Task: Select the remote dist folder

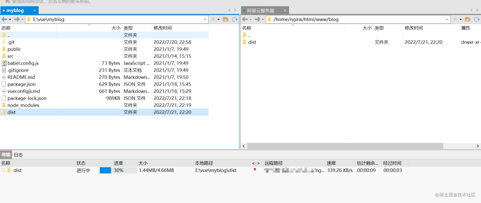Action: tap(361, 42)
